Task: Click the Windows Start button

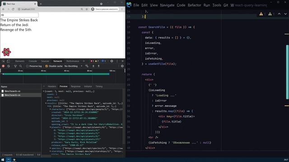Action: click(3, 160)
